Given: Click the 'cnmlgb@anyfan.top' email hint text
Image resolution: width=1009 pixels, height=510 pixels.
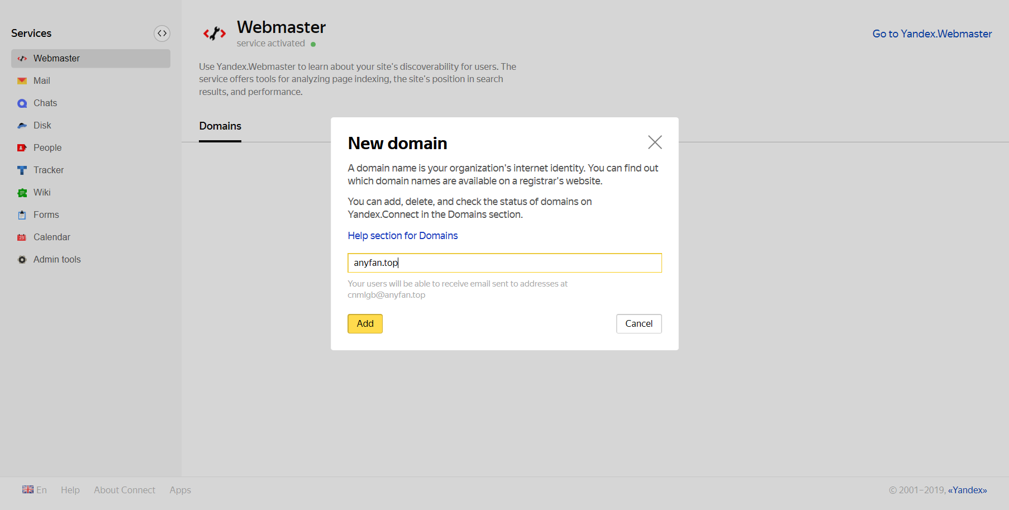Looking at the screenshot, I should [387, 295].
